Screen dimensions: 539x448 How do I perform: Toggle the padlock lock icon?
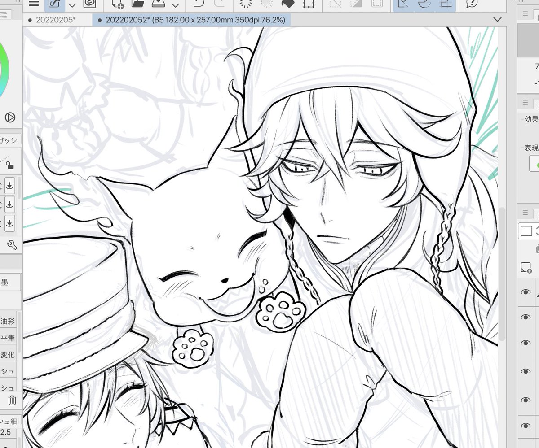(10, 165)
